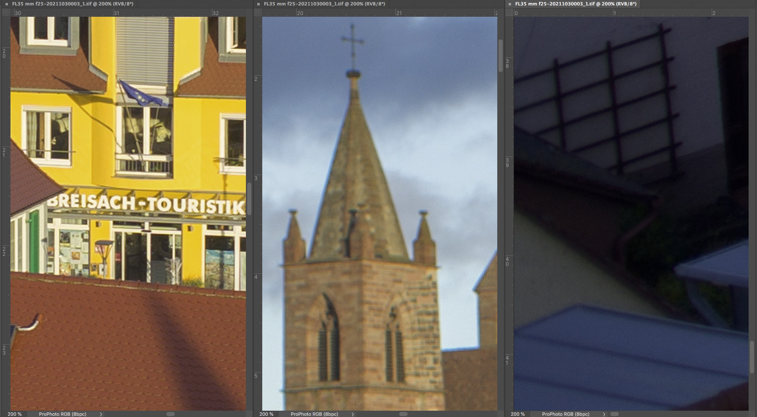Expand status bar options arrow in middle window

point(353,414)
